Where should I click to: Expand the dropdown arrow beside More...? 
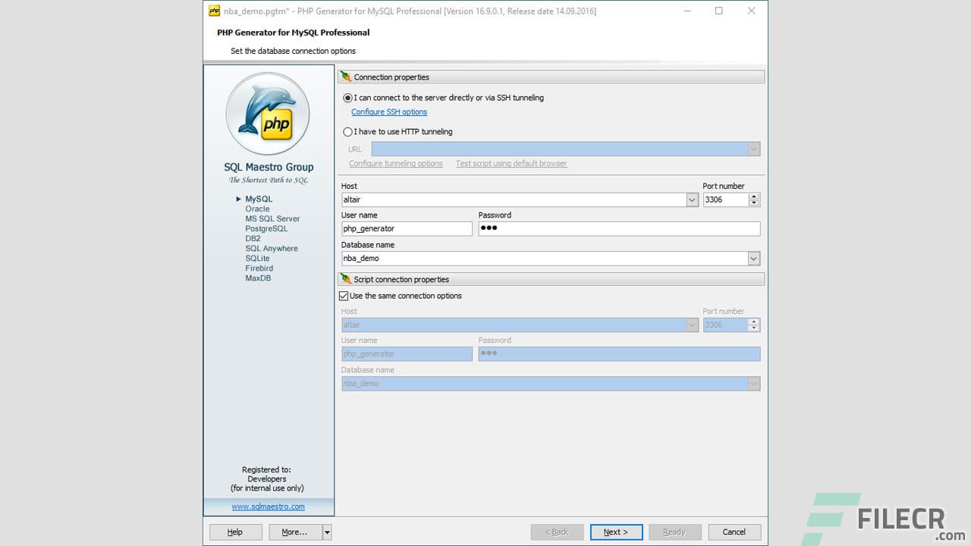click(x=328, y=532)
